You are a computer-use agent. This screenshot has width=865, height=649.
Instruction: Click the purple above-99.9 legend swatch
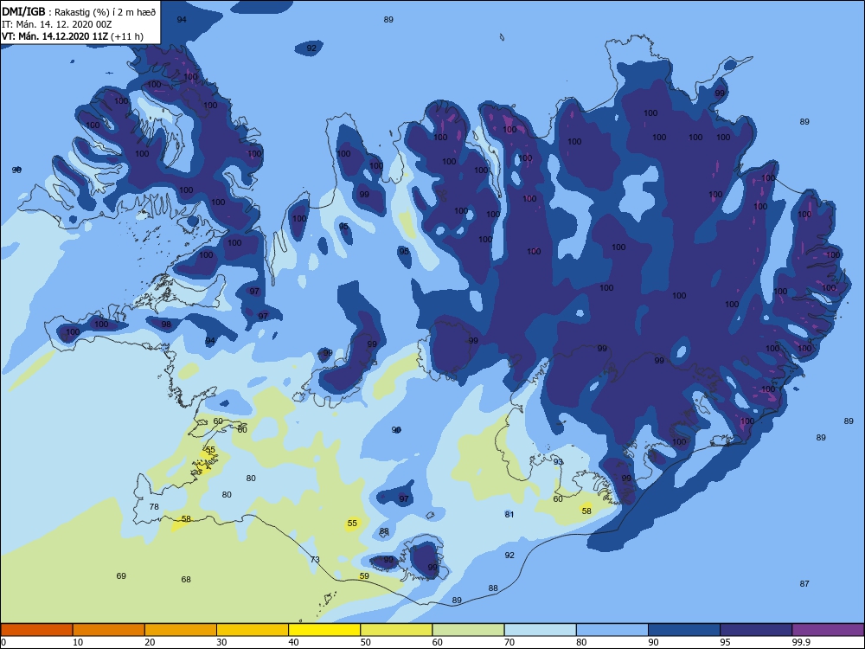pyautogui.click(x=828, y=630)
